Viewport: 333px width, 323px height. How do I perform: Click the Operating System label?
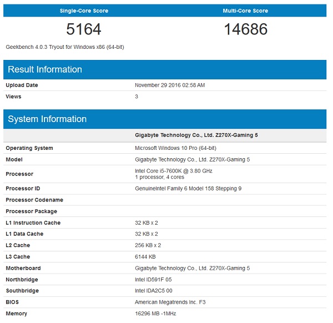(29, 148)
